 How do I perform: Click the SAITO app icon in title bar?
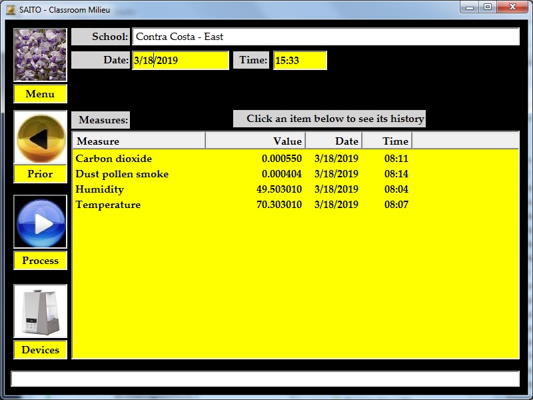click(x=11, y=9)
